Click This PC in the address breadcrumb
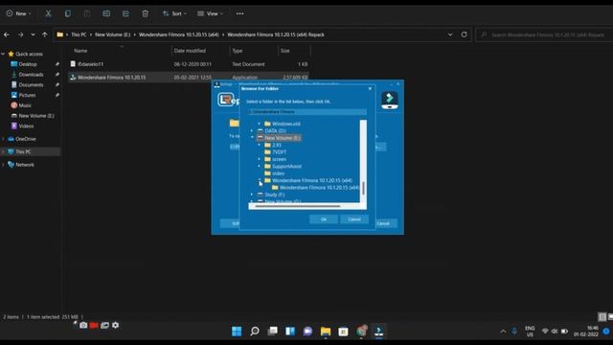613x345 pixels. pos(79,34)
